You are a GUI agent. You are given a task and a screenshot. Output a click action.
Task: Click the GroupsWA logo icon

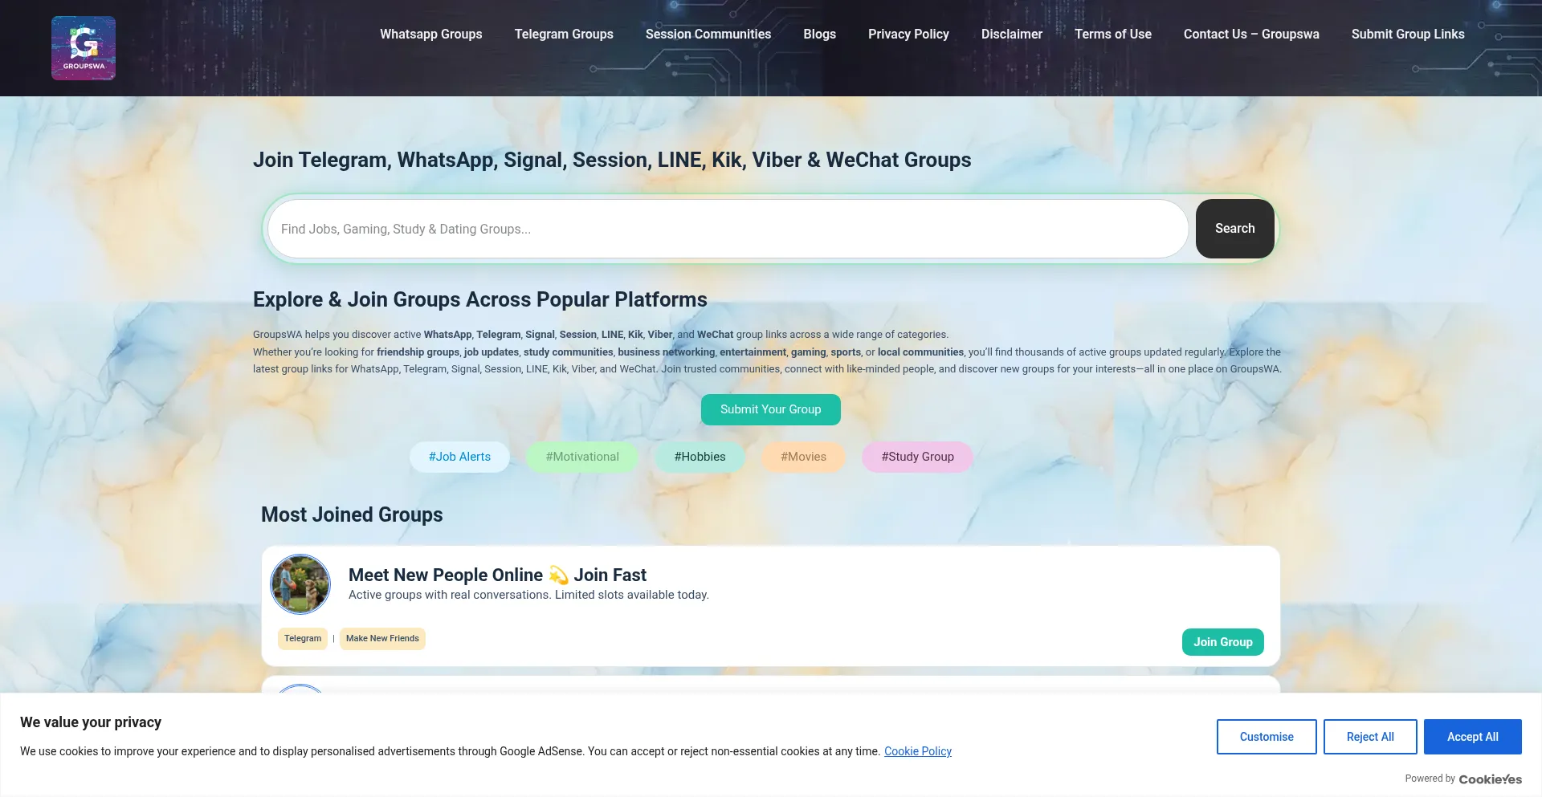coord(84,48)
